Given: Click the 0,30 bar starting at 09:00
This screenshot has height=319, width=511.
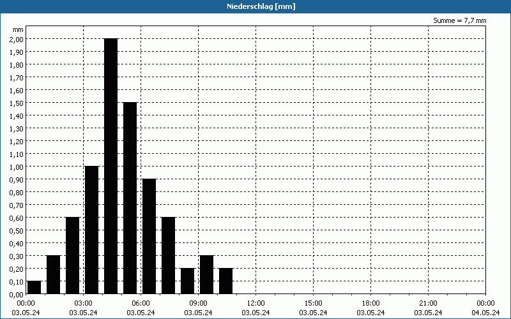Looking at the screenshot, I should pos(206,275).
